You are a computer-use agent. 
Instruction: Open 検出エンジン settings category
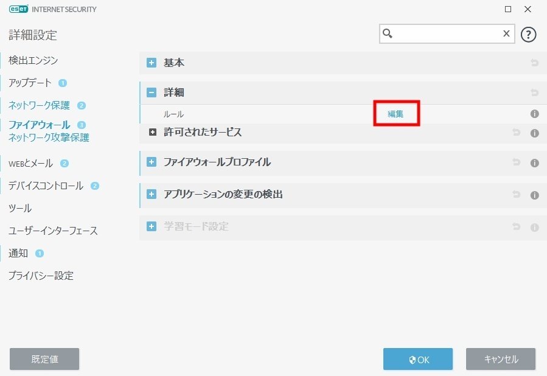point(33,60)
